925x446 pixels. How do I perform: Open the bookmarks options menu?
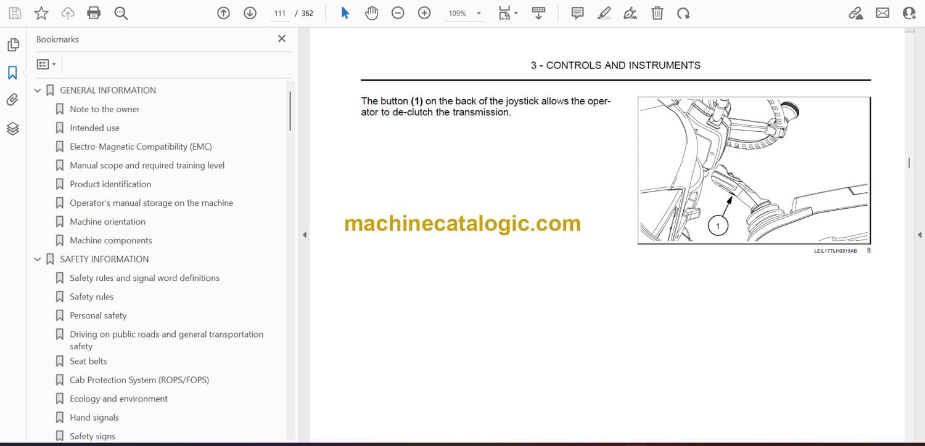(x=46, y=64)
